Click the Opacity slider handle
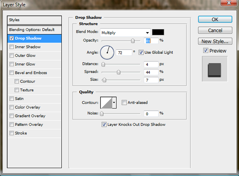Image resolution: width=239 pixels, height=176 pixels. [133, 41]
